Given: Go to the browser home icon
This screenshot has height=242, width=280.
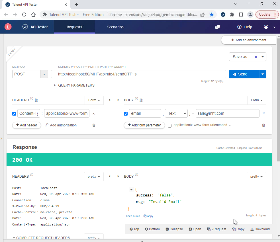Looking at the screenshot, I should [x=33, y=15].
